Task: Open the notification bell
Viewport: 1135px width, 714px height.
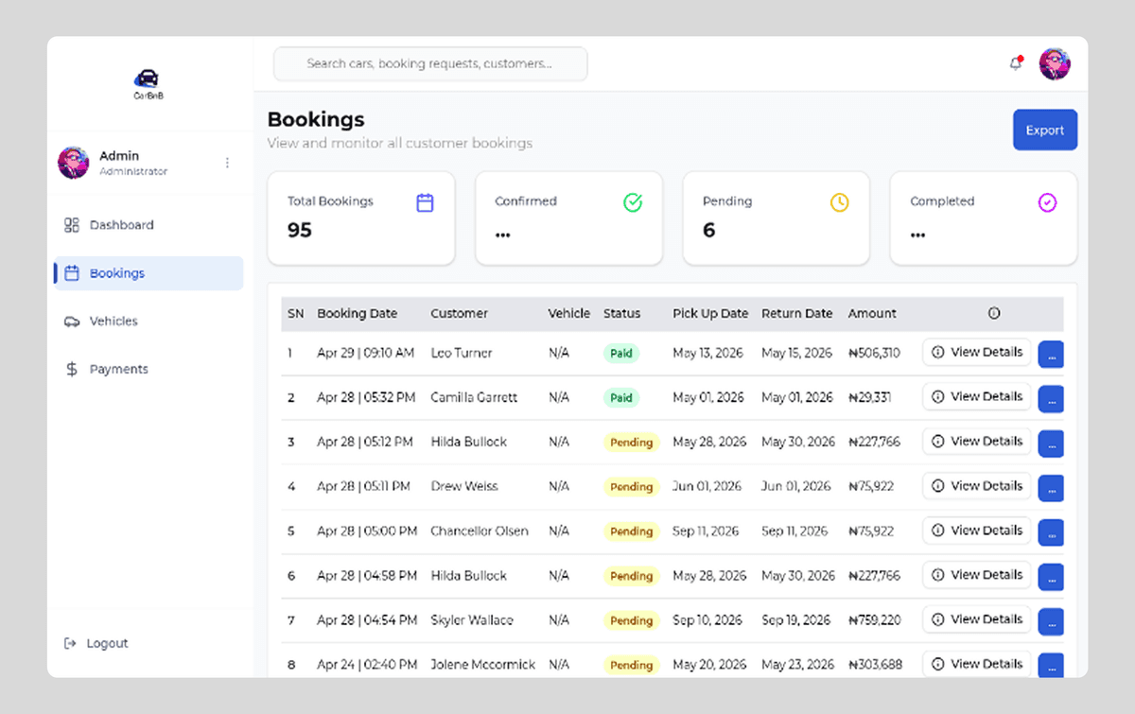Action: [x=1016, y=63]
